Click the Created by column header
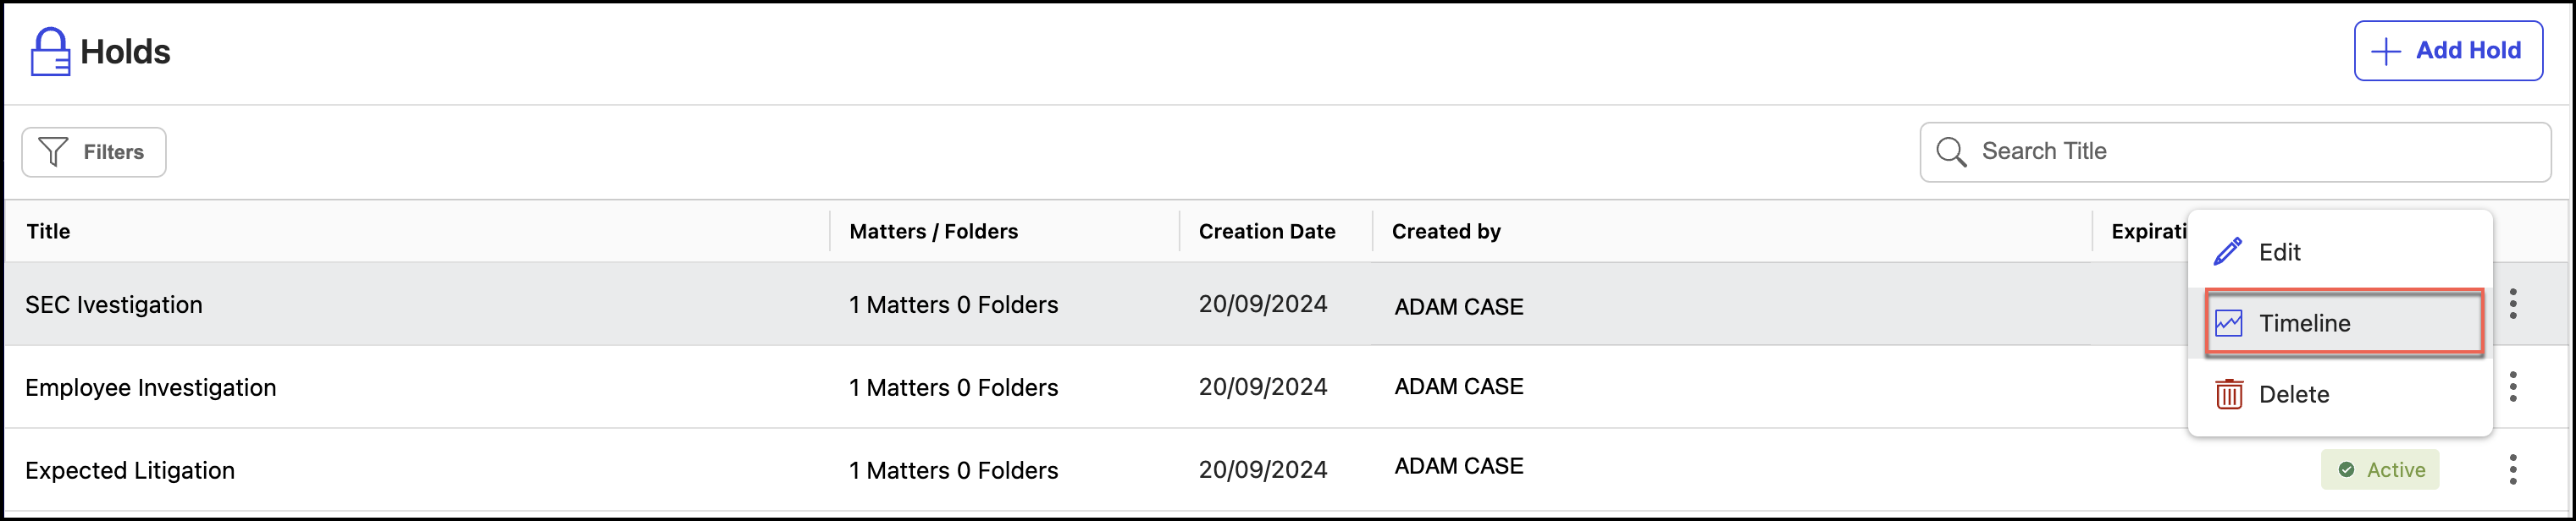The image size is (2576, 521). (x=1445, y=232)
